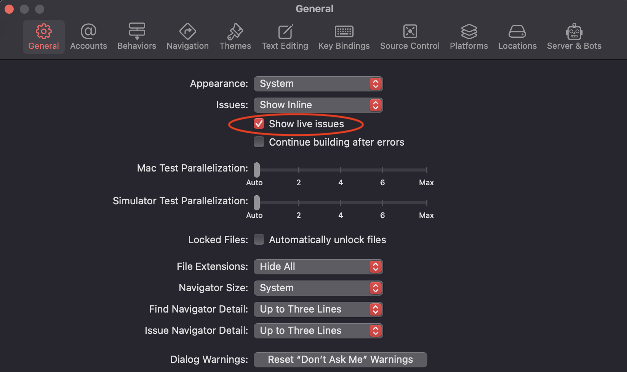Select the Platforms stacked-layers icon
This screenshot has width=627, height=372.
pyautogui.click(x=469, y=31)
